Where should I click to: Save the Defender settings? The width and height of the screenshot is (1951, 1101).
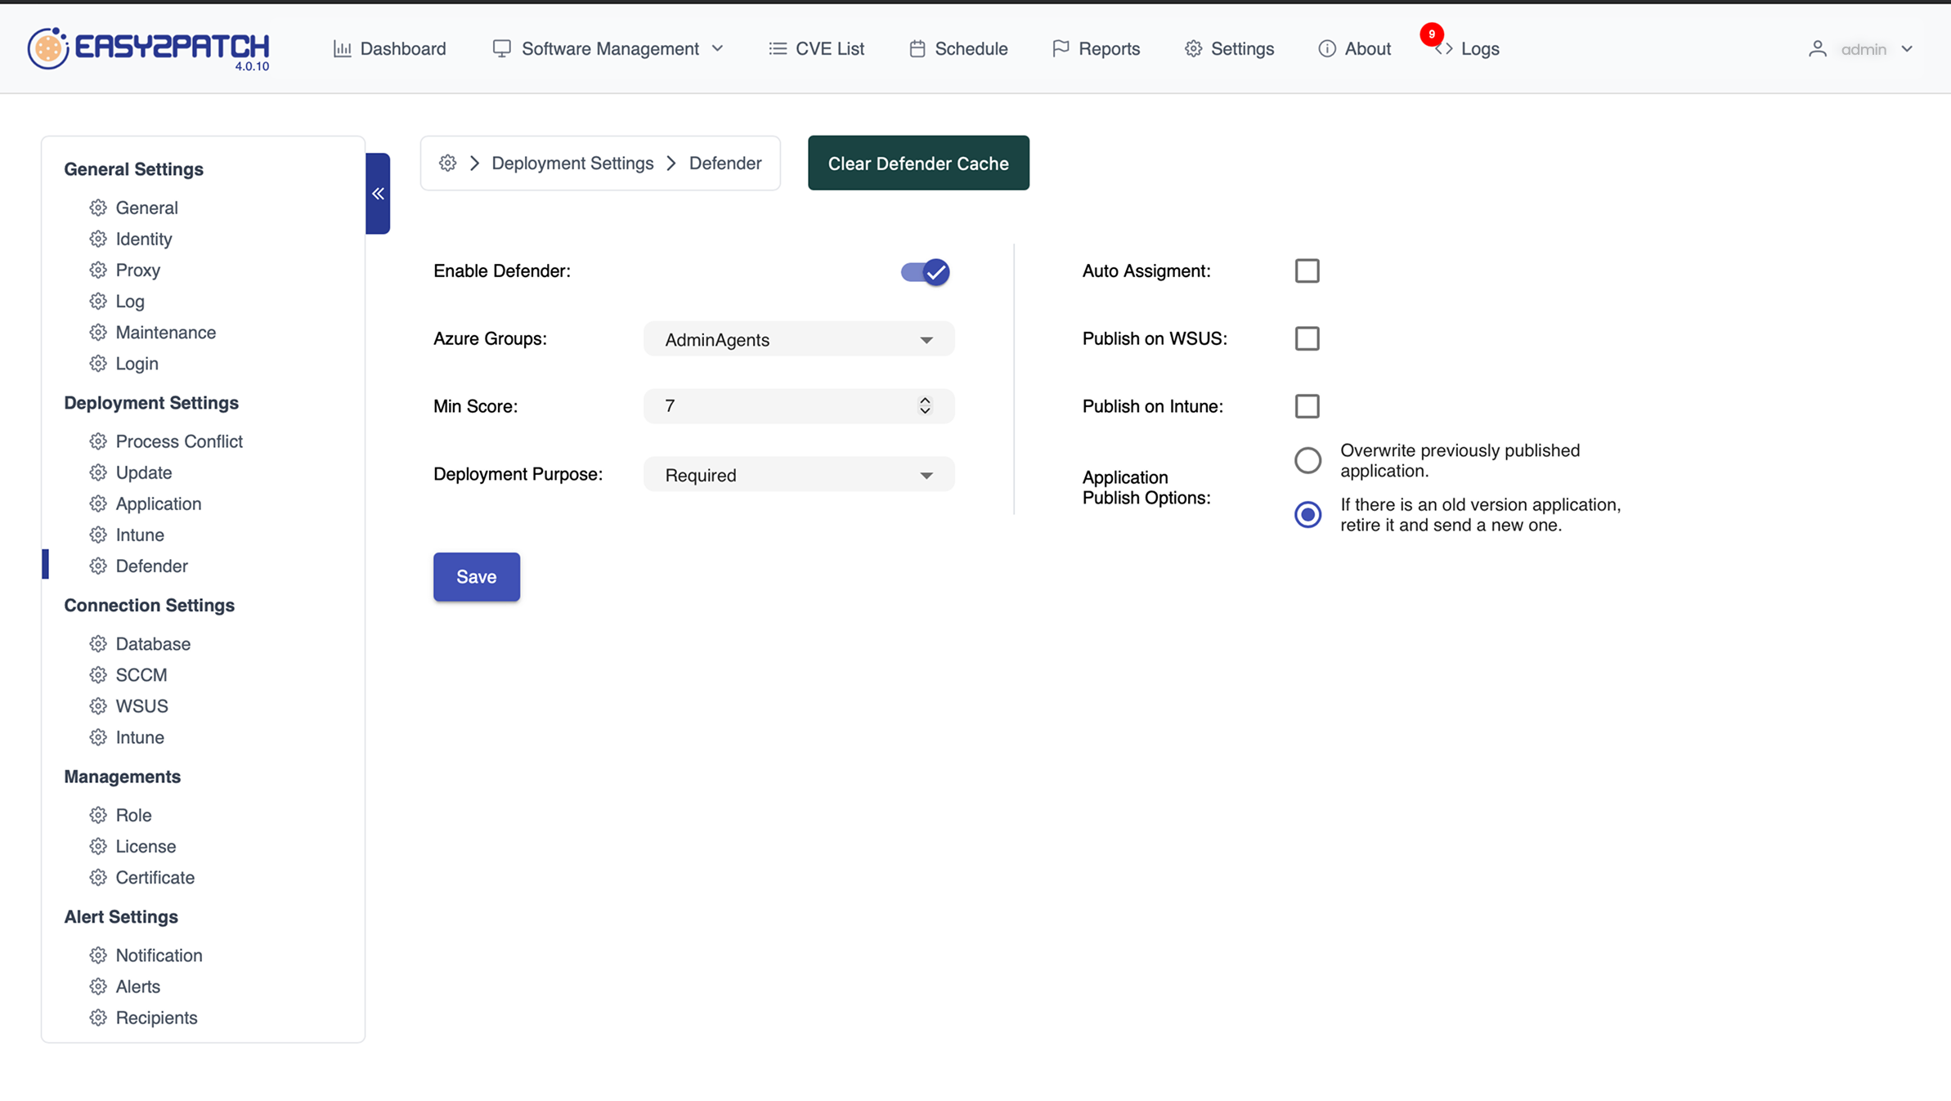click(x=477, y=577)
